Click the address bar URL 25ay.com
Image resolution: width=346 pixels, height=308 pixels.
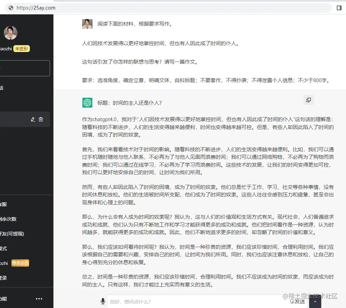point(36,8)
